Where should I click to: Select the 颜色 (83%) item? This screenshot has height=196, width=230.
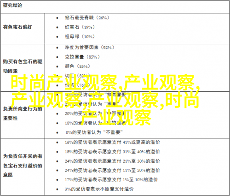(x=77, y=66)
